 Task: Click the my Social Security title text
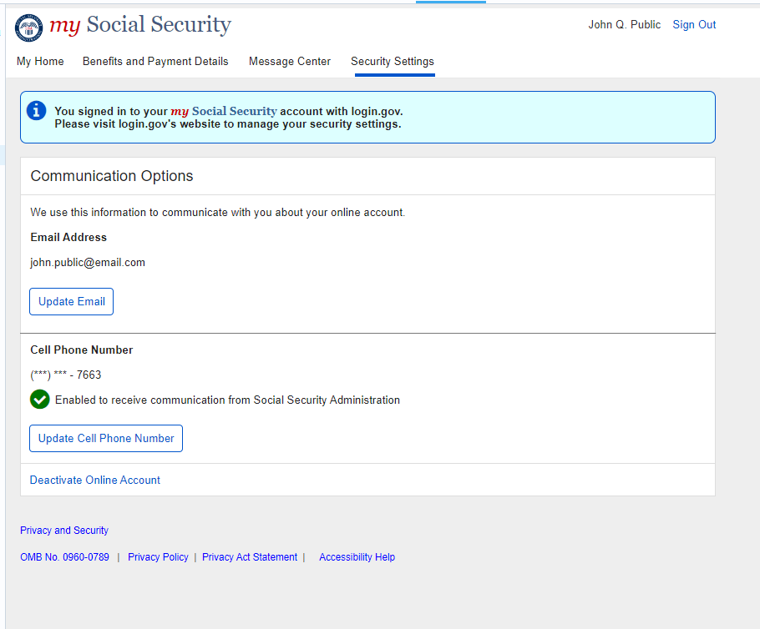[x=139, y=26]
